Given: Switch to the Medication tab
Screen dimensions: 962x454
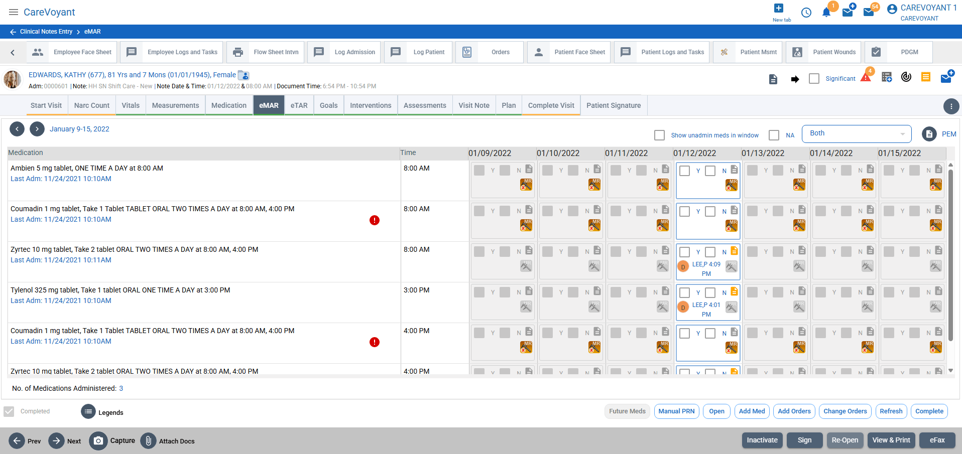Looking at the screenshot, I should [x=229, y=105].
